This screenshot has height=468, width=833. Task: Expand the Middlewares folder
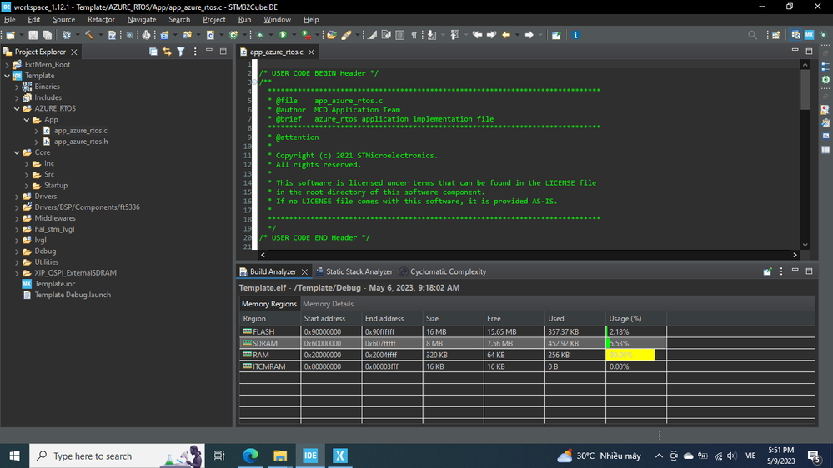(x=18, y=218)
